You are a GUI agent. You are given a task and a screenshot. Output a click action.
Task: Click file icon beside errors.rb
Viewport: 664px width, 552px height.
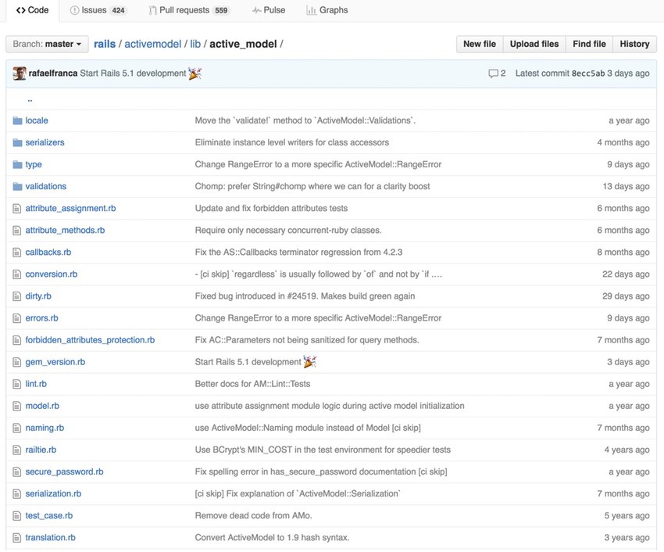[17, 318]
